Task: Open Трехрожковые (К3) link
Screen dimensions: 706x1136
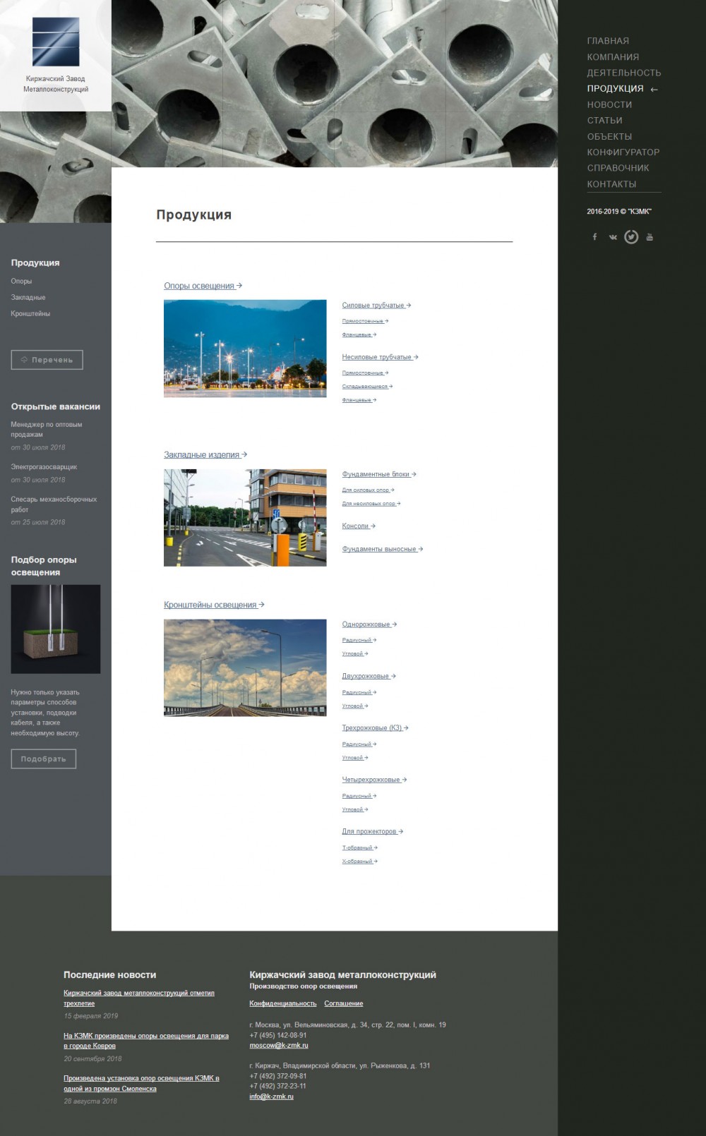Action: pyautogui.click(x=375, y=728)
